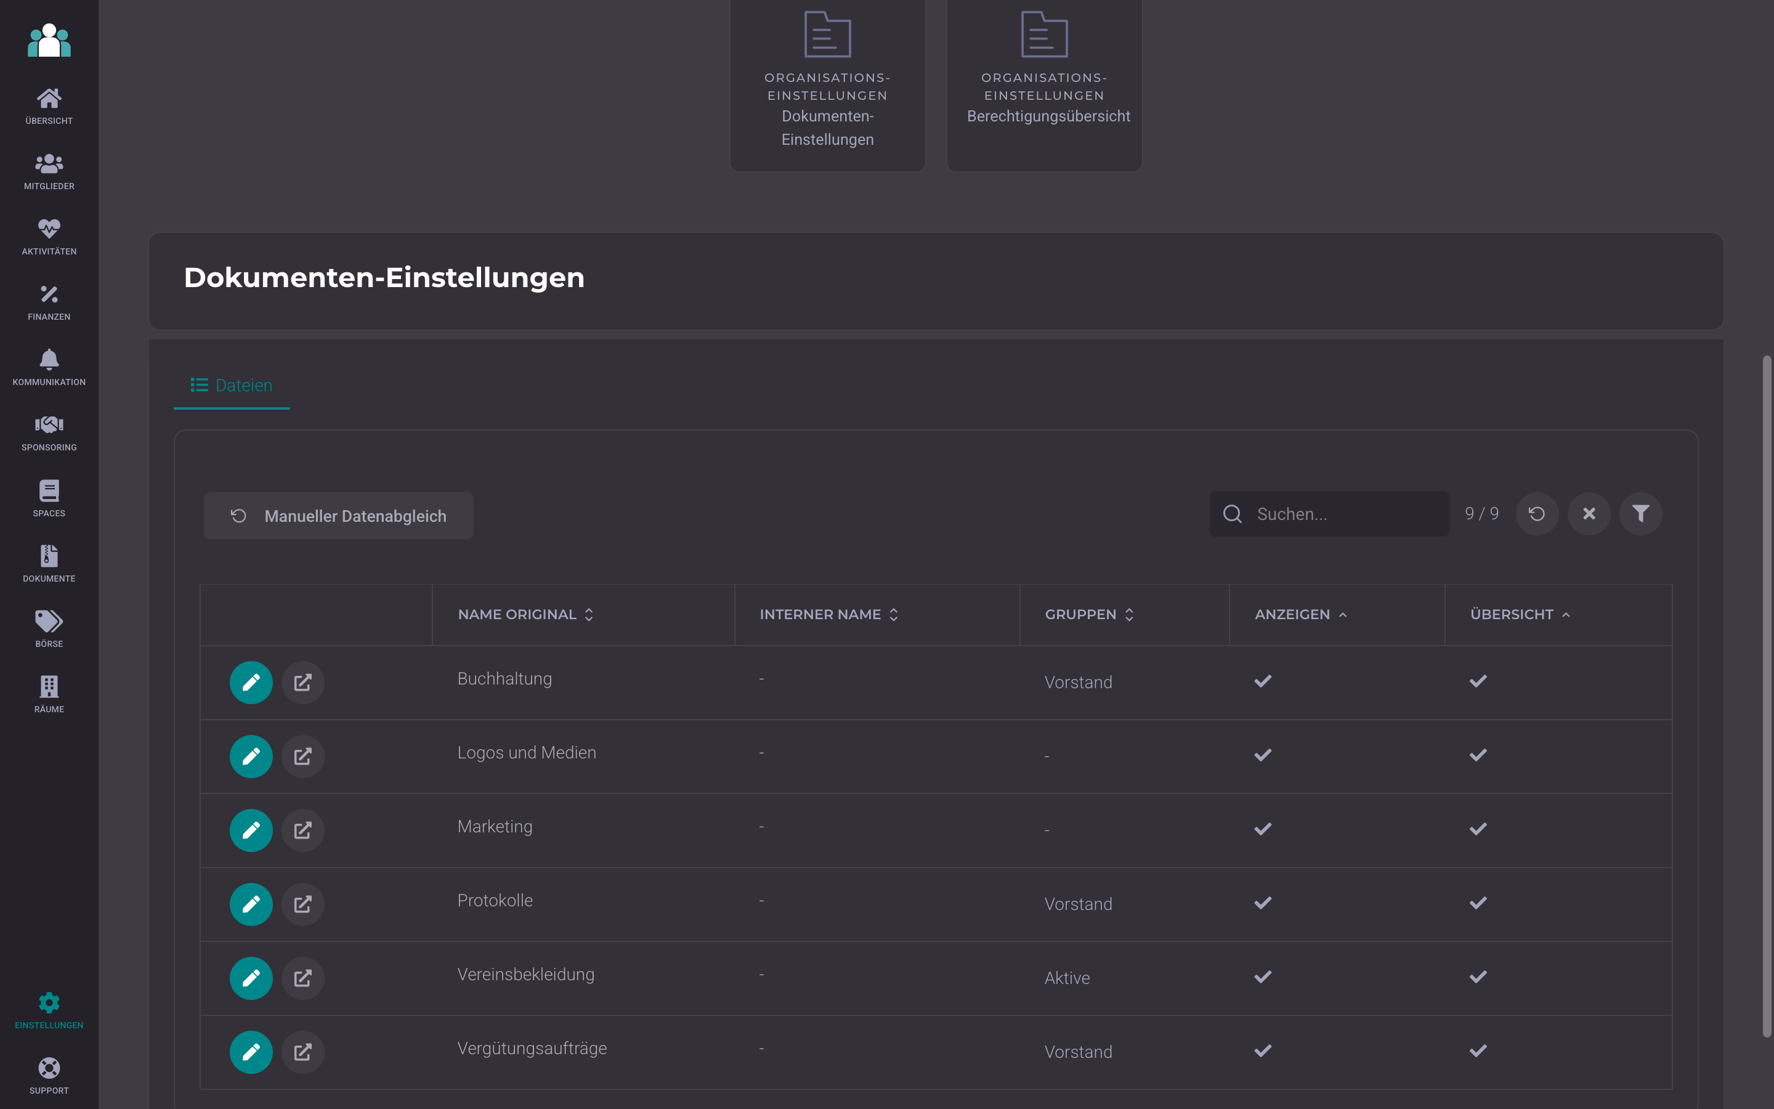1774x1109 pixels.
Task: Open Dokumente section
Action: (x=49, y=565)
